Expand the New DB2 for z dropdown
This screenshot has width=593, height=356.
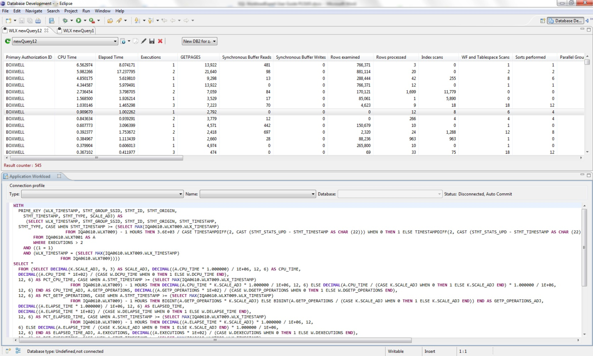(214, 41)
